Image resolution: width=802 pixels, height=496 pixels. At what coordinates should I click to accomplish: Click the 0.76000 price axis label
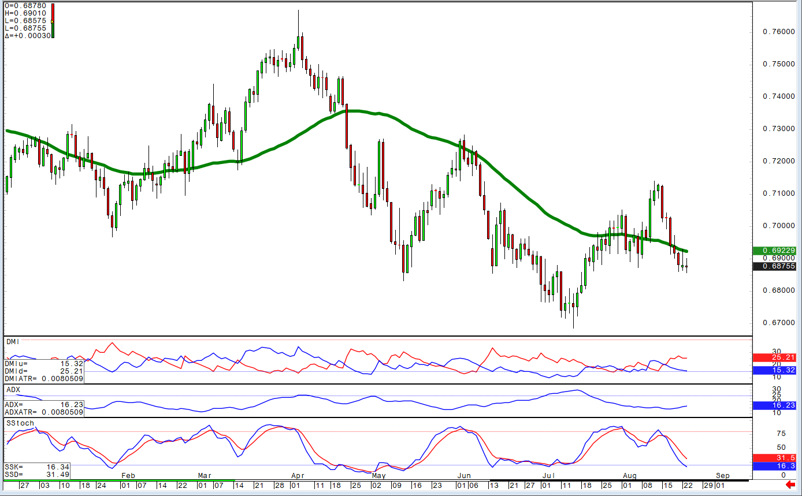click(x=780, y=31)
